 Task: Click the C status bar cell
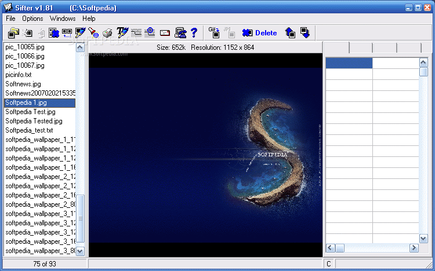point(329,264)
